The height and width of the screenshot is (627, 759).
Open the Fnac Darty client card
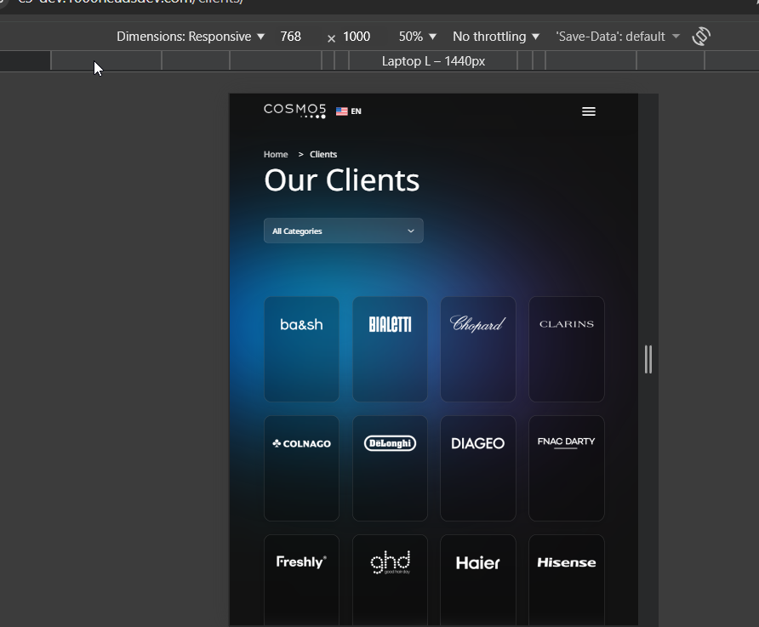pyautogui.click(x=567, y=468)
